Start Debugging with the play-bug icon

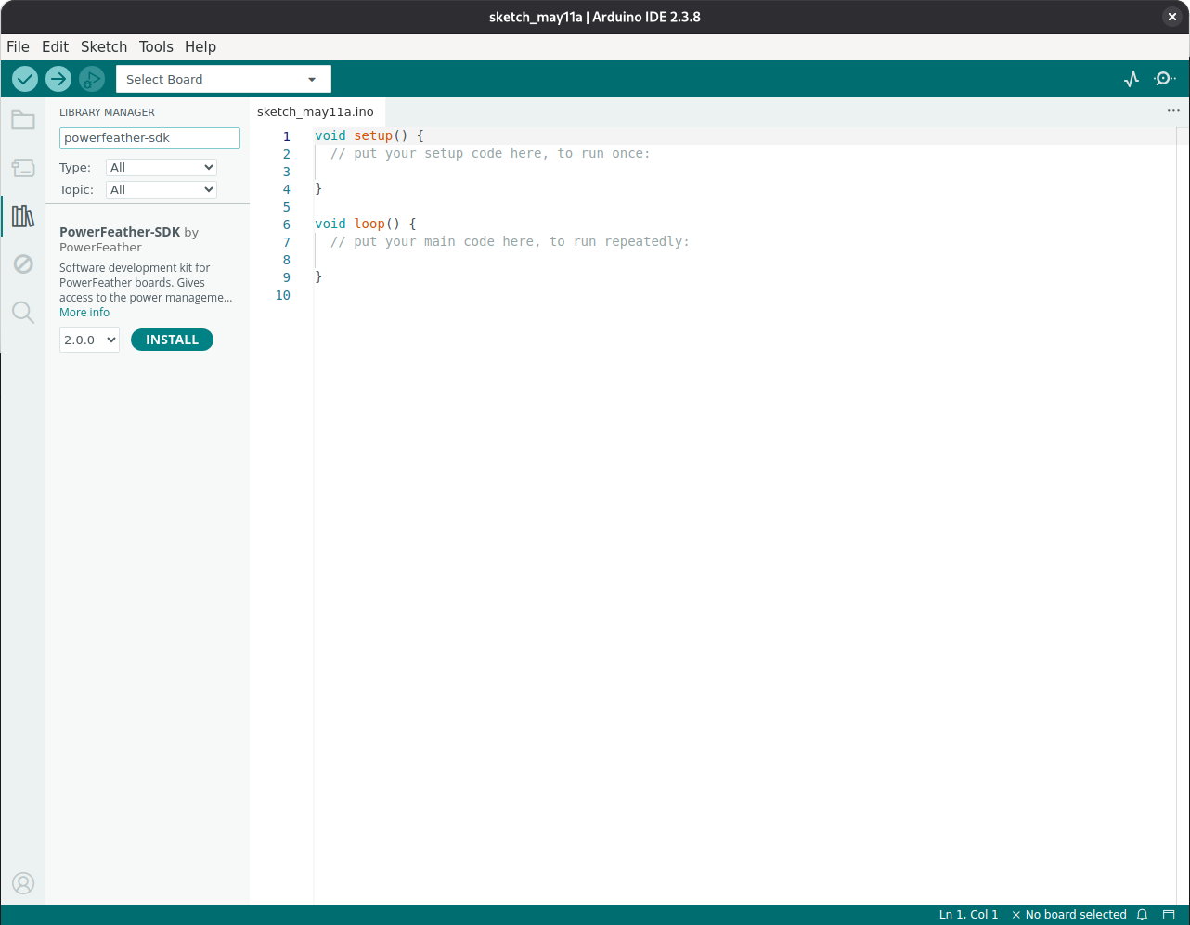click(x=92, y=79)
